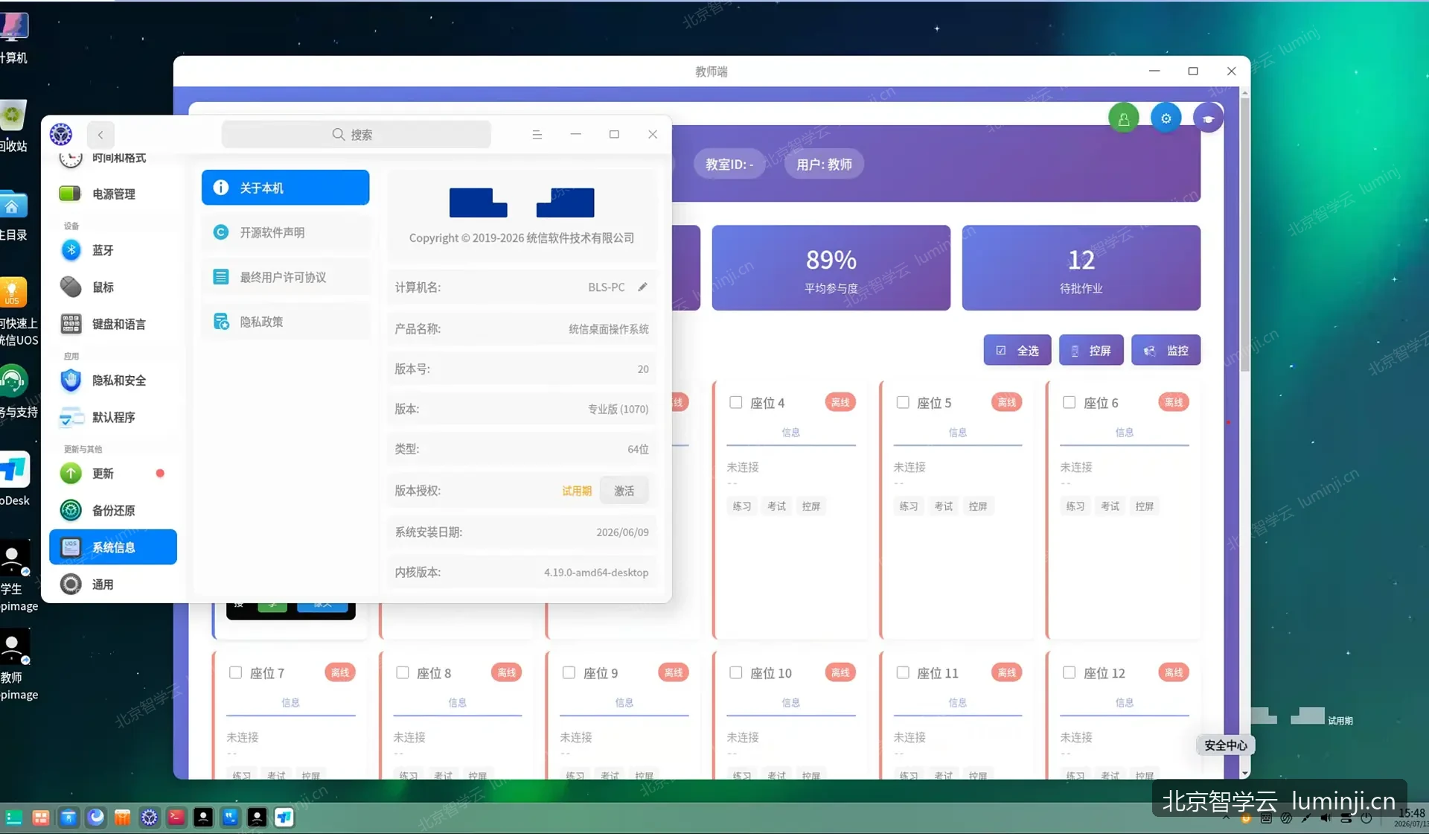Click the Security Center (安全中心) button
This screenshot has height=834, width=1429.
point(1225,745)
